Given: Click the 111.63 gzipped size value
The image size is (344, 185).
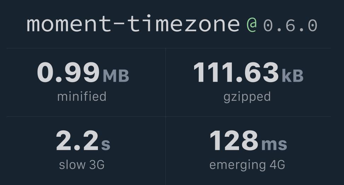Looking at the screenshot, I should [x=236, y=73].
